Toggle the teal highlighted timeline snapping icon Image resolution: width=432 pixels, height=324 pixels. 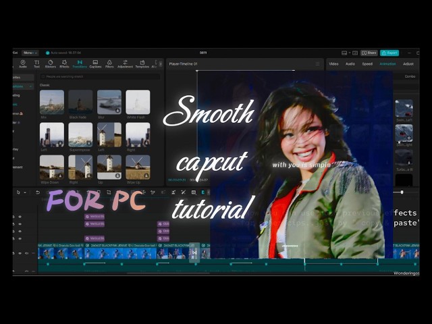(x=203, y=192)
